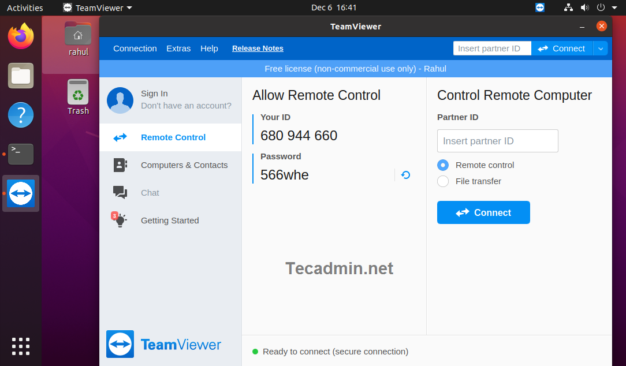Open the Help icon in the dock
Screen dimensions: 626x366
21,115
